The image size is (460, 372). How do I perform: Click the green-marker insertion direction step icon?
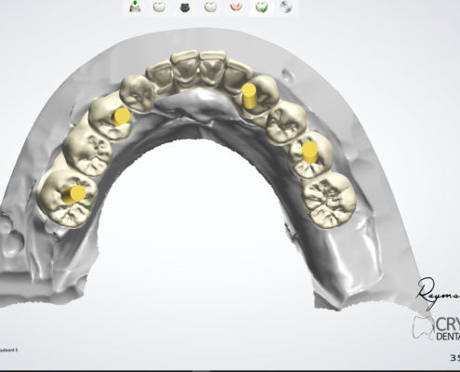pyautogui.click(x=135, y=7)
